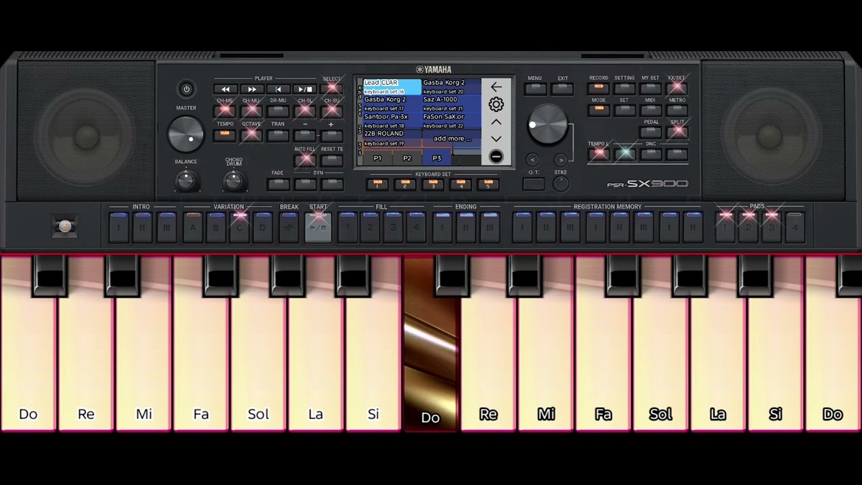Toggle the CH-SU button
Image resolution: width=862 pixels, height=485 pixels.
click(x=331, y=110)
